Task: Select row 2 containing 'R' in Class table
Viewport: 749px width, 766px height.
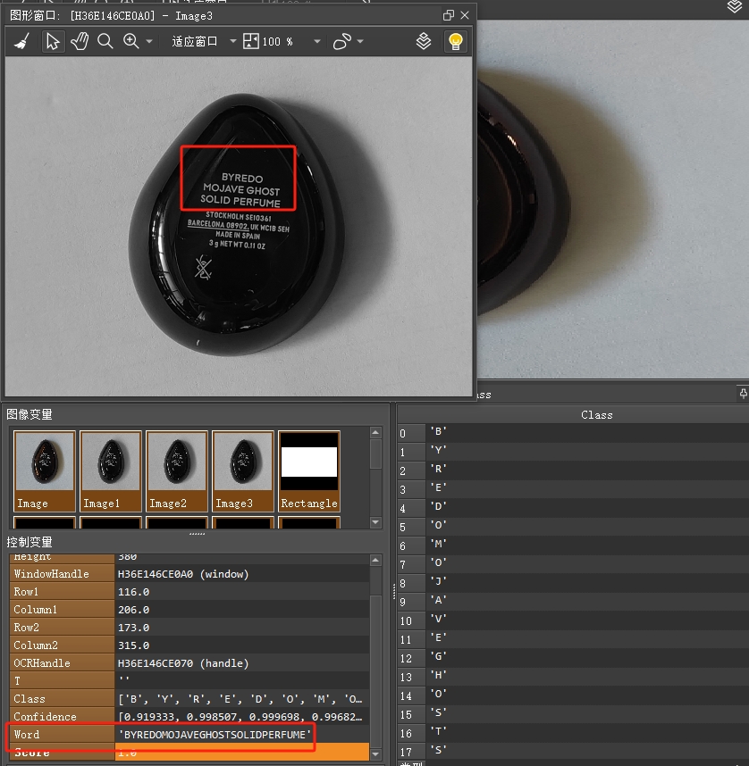Action: pyautogui.click(x=573, y=470)
